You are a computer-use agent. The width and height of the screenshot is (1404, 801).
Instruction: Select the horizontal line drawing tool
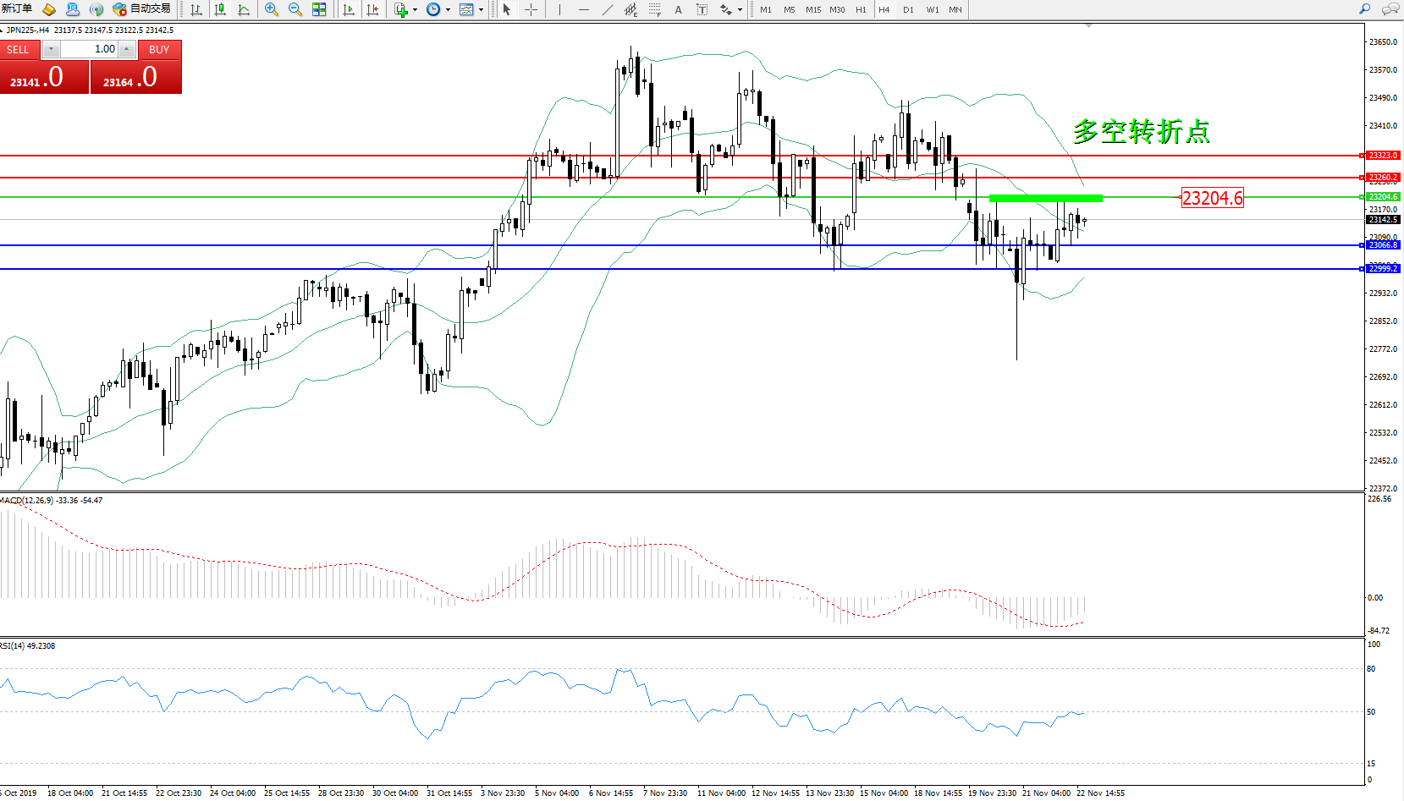(x=583, y=9)
